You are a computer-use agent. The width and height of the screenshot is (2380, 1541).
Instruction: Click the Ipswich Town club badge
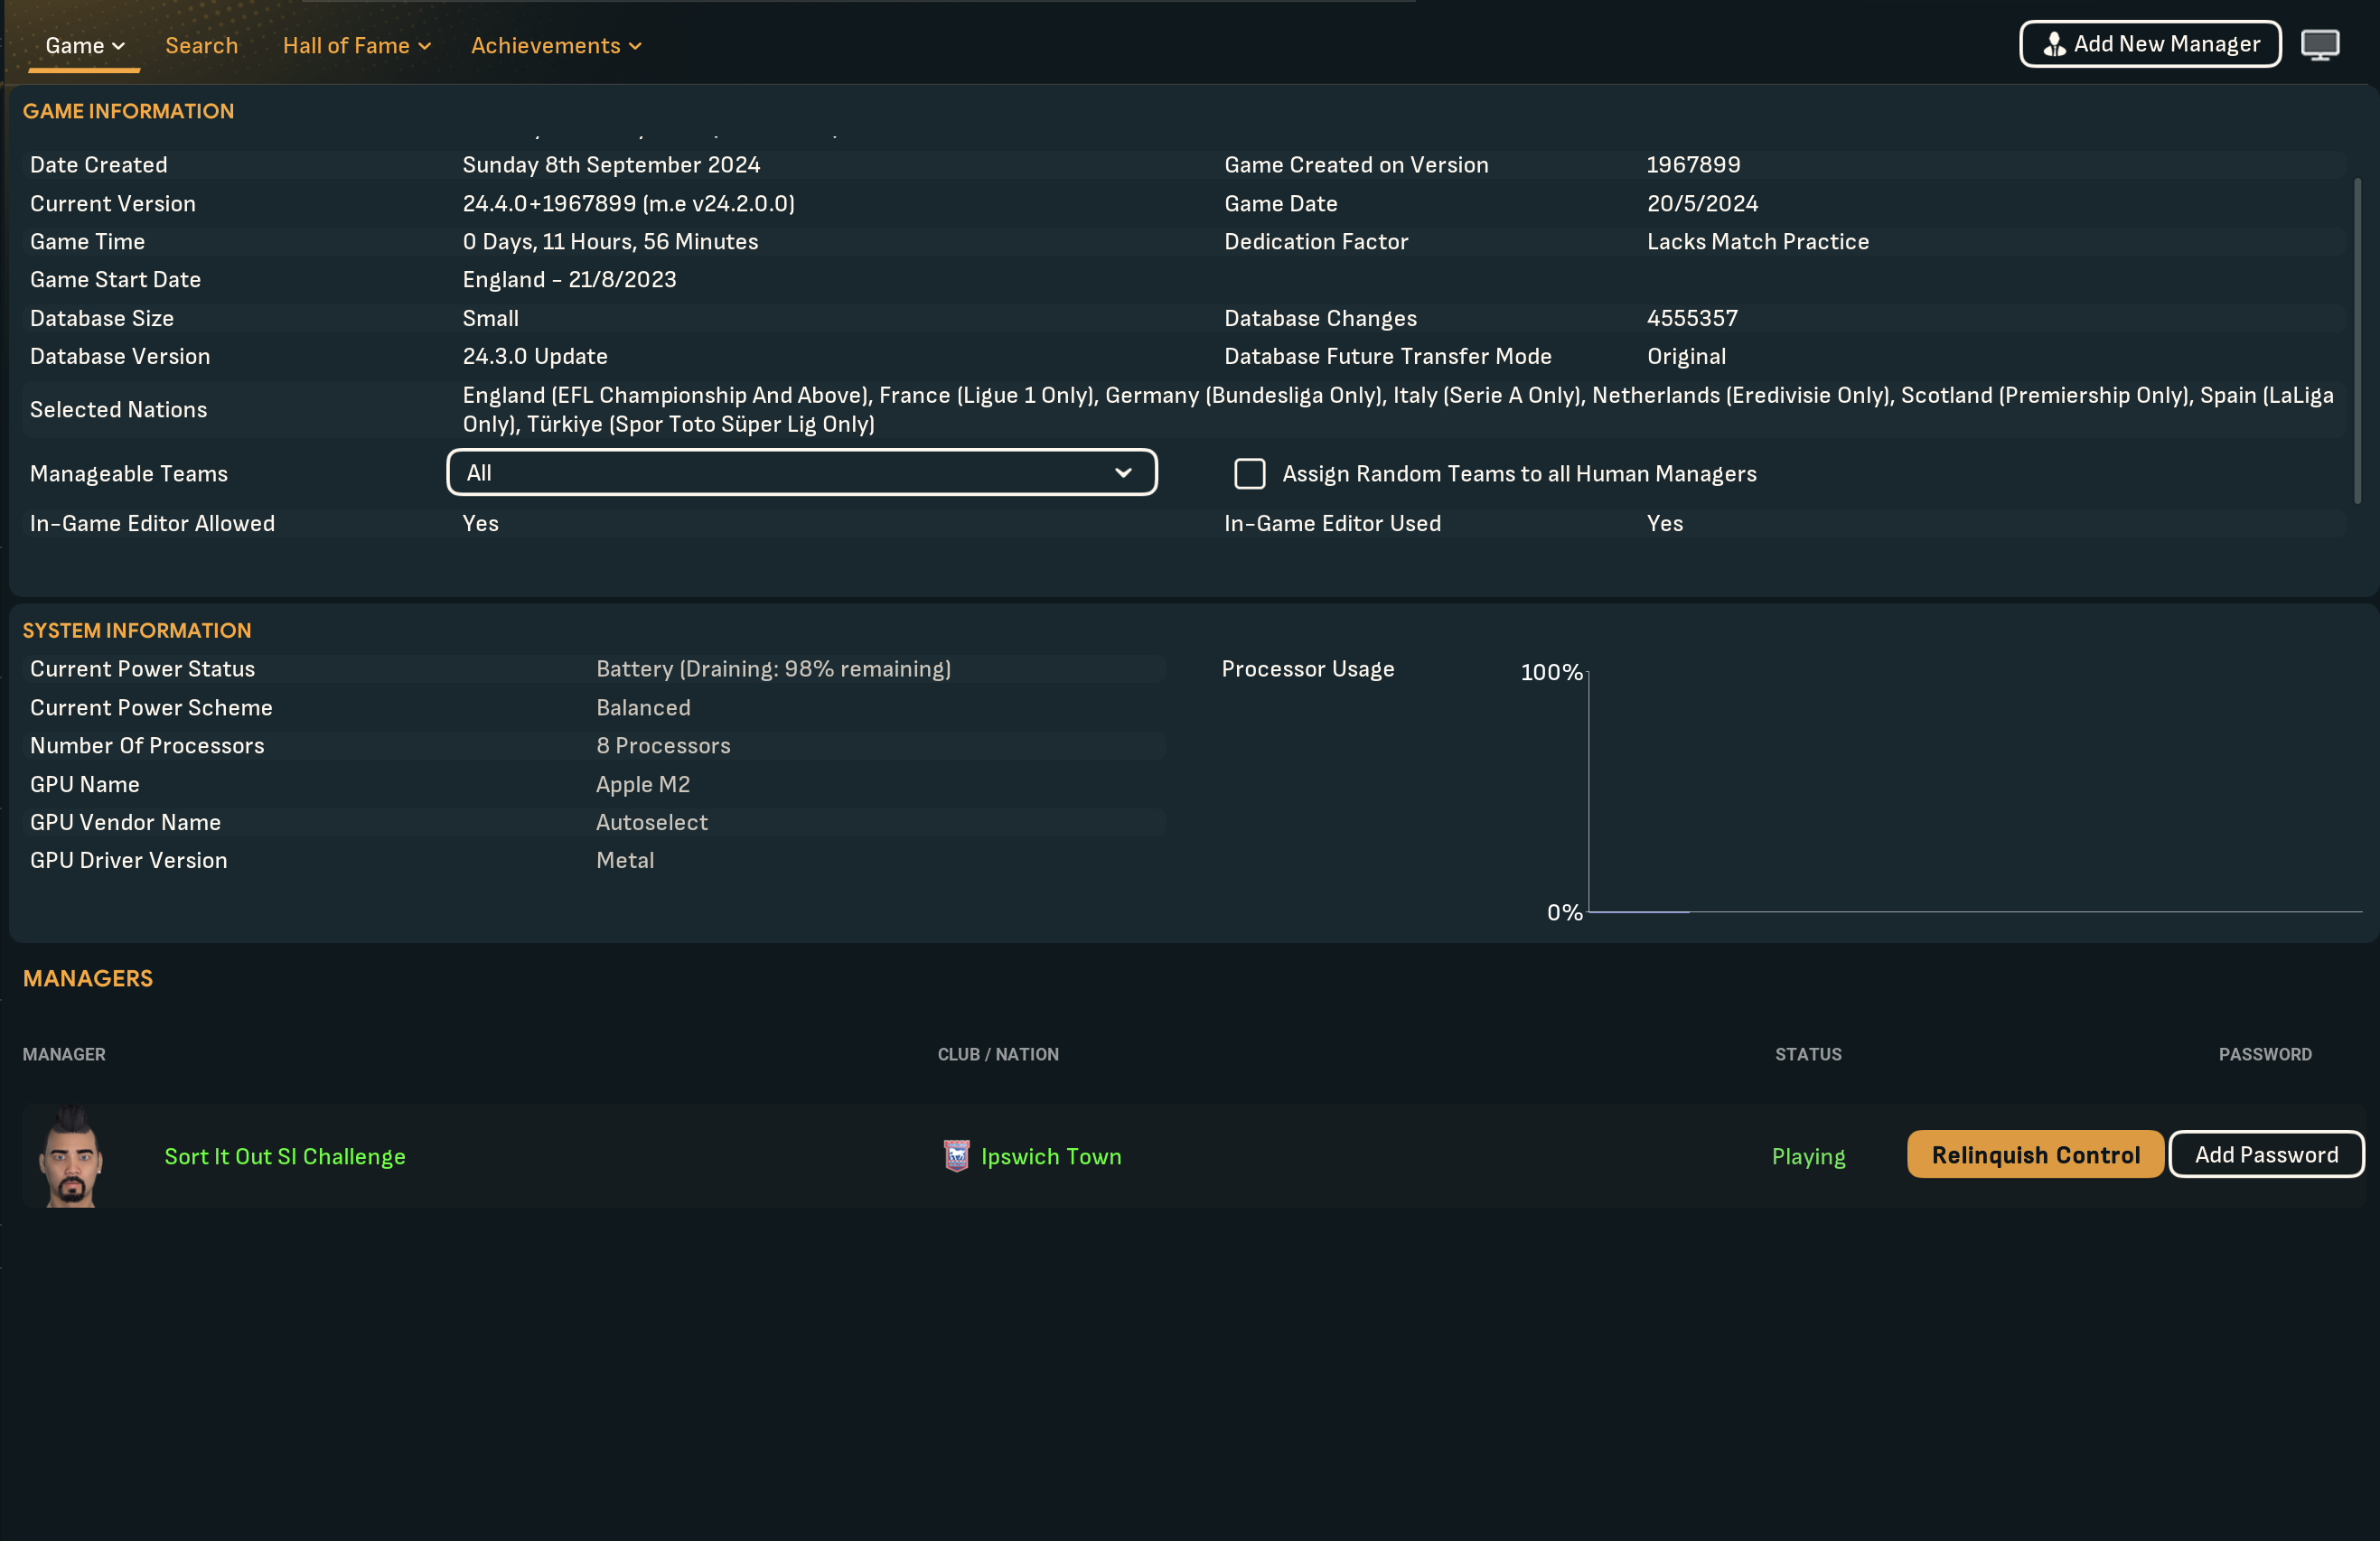[956, 1156]
